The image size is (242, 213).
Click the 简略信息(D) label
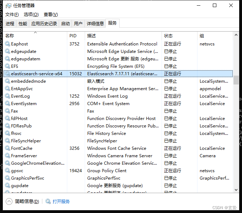coord(27,201)
